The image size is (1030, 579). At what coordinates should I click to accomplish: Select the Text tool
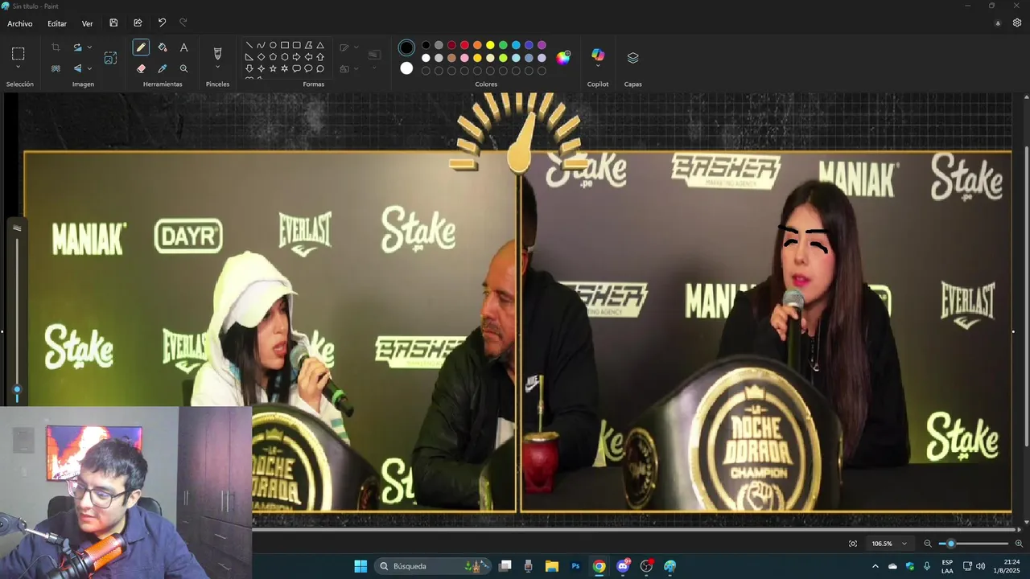(x=183, y=48)
